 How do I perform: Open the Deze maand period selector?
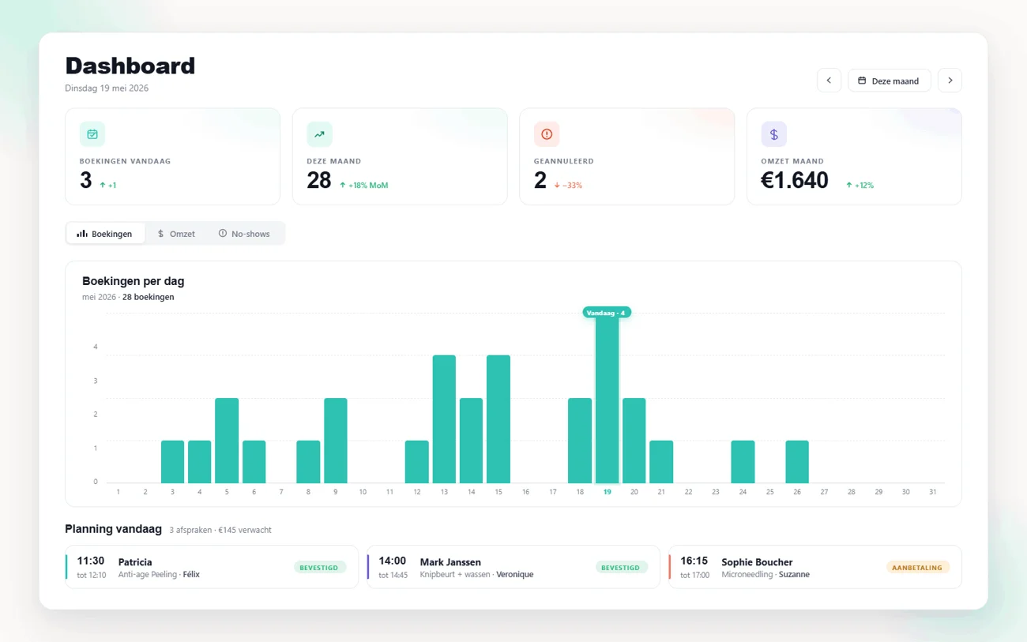coord(889,81)
